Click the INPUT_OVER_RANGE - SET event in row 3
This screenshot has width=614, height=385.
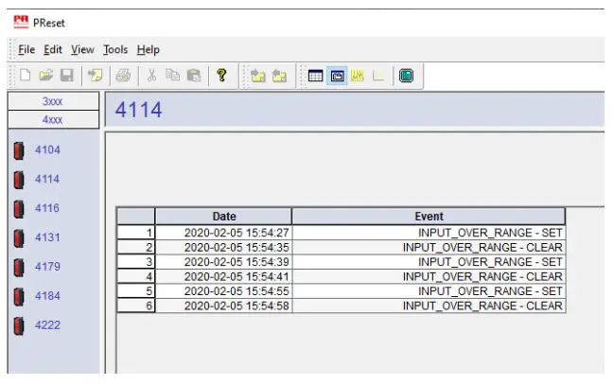pos(429,262)
